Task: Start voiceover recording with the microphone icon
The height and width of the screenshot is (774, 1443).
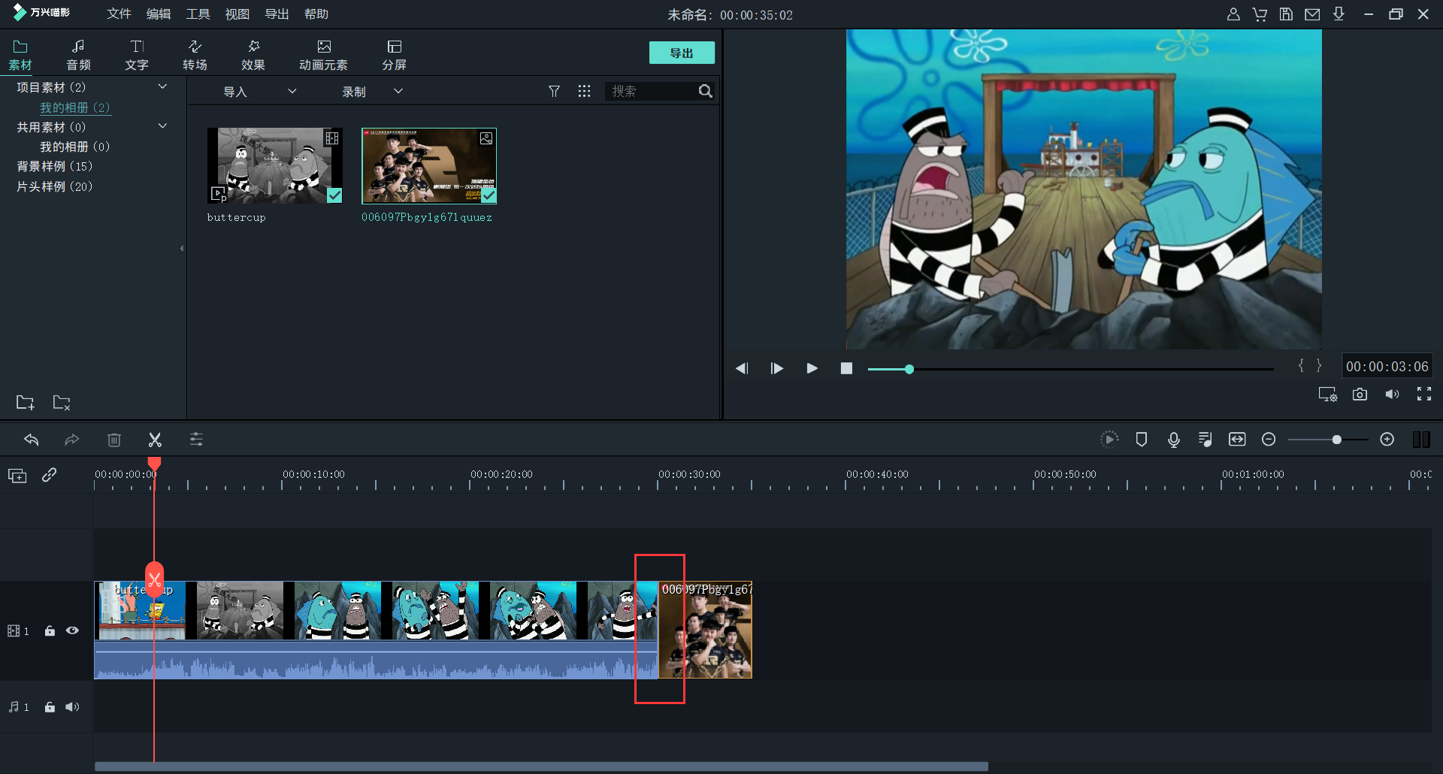Action: pyautogui.click(x=1173, y=440)
